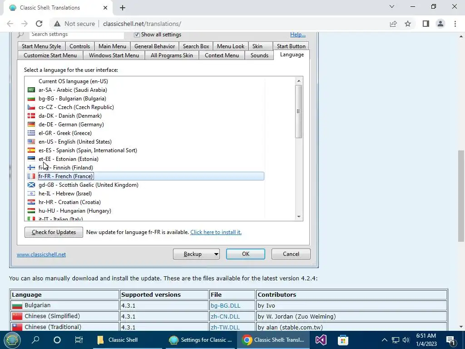Open the Main Menu tab
Viewport: 465px width, 349px height.
point(112,46)
